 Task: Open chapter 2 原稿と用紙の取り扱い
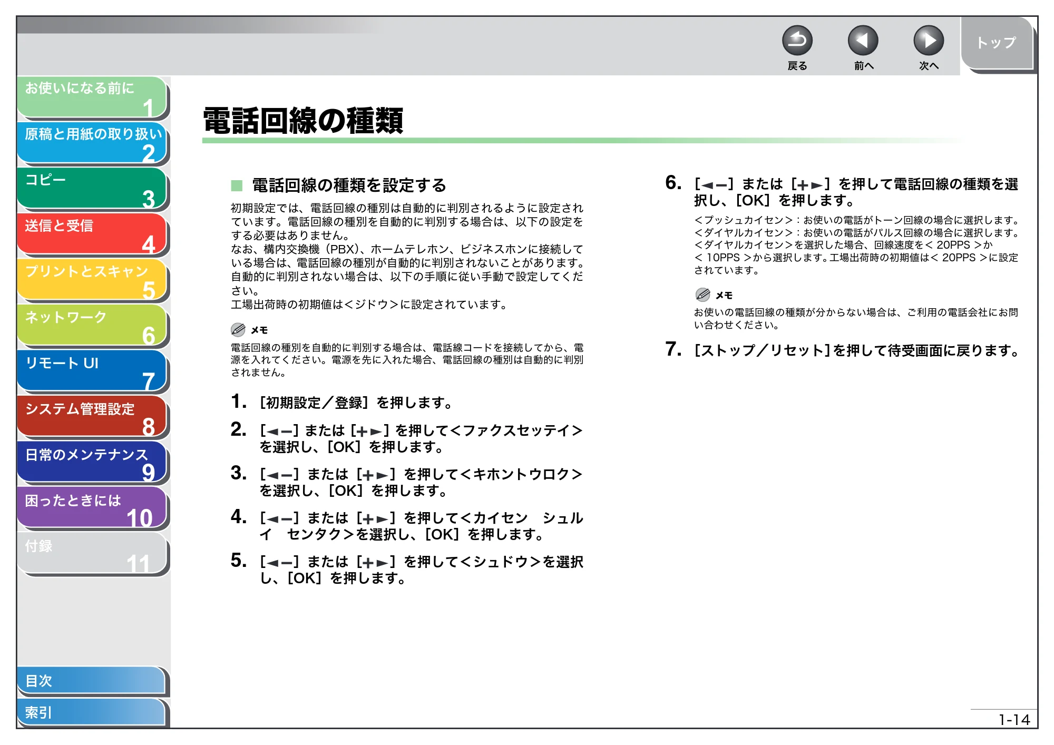pos(92,143)
